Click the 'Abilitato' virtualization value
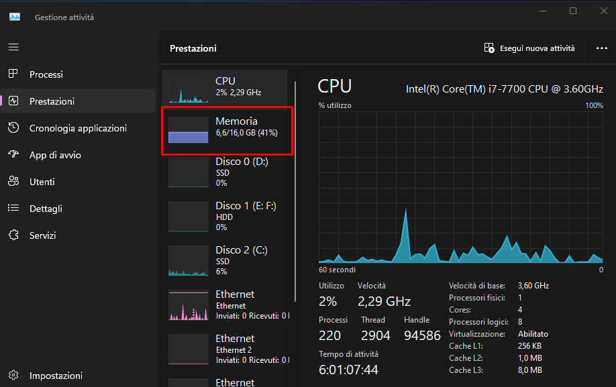 pyautogui.click(x=533, y=334)
